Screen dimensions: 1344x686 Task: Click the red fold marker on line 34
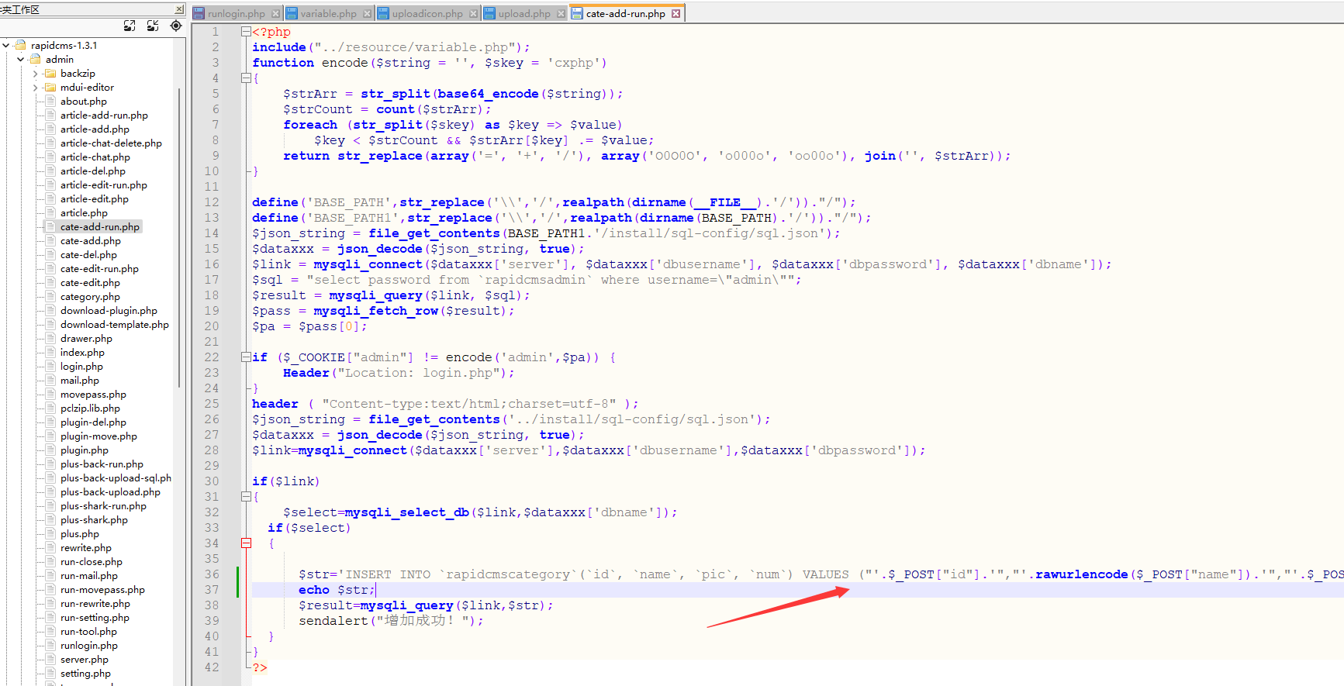pos(246,543)
